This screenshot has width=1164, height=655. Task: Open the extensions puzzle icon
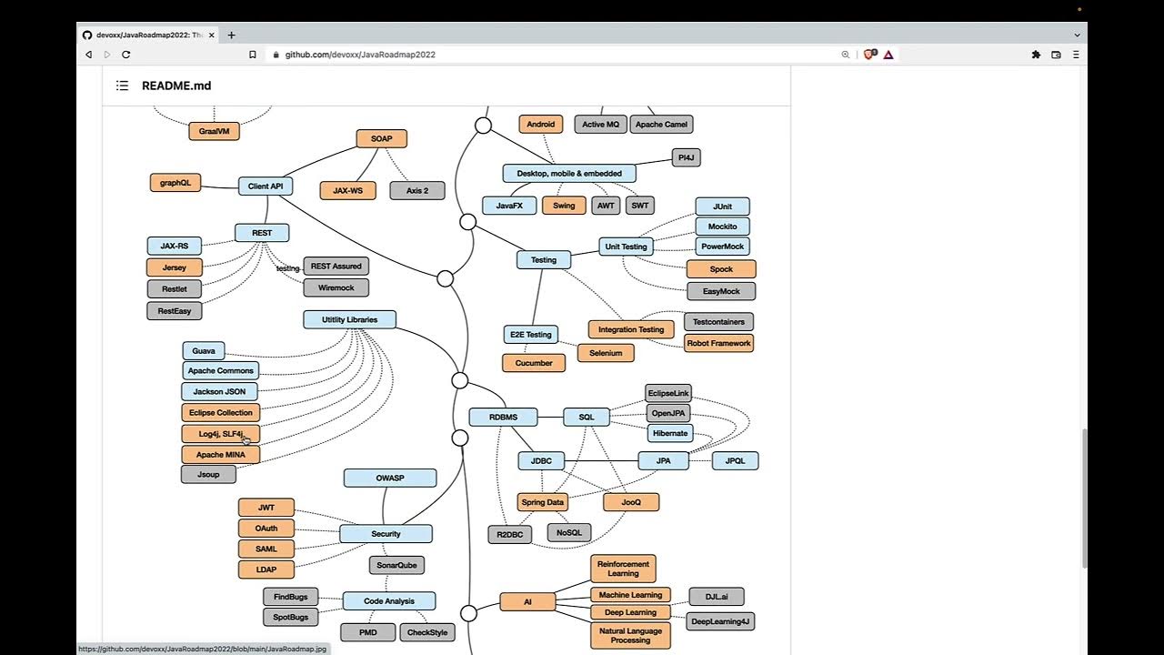pos(1036,55)
